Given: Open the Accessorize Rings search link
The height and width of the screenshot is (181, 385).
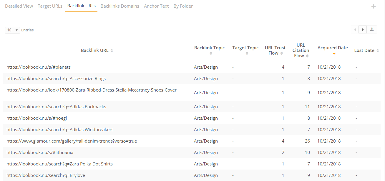Looking at the screenshot, I should point(56,78).
